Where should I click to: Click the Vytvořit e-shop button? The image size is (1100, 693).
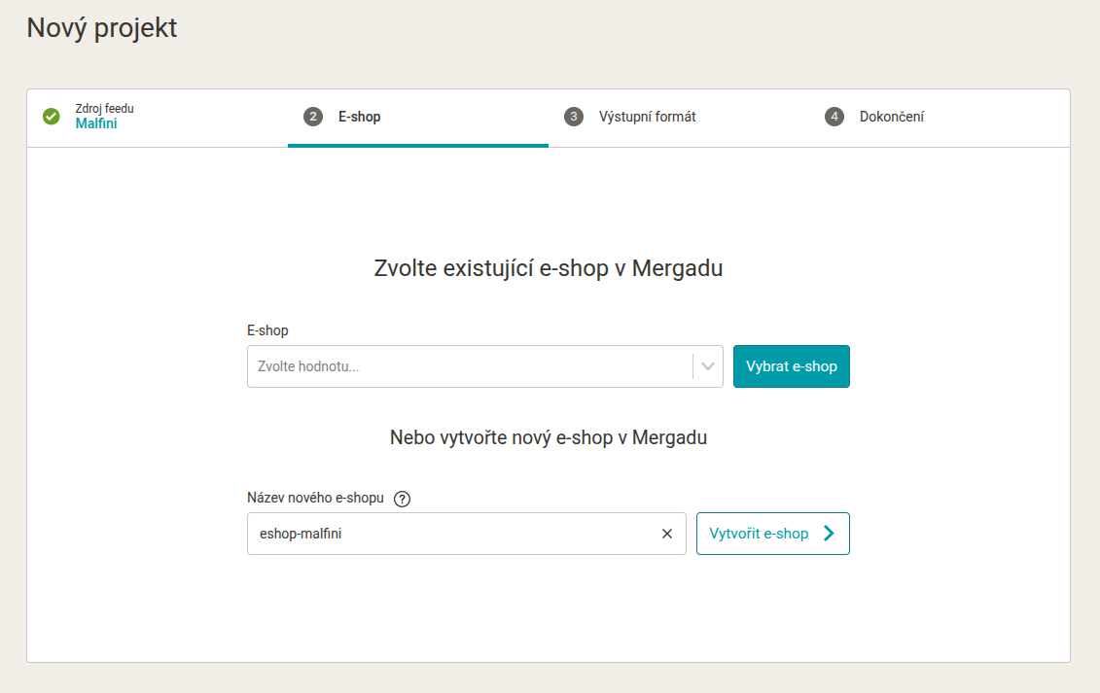(x=772, y=534)
